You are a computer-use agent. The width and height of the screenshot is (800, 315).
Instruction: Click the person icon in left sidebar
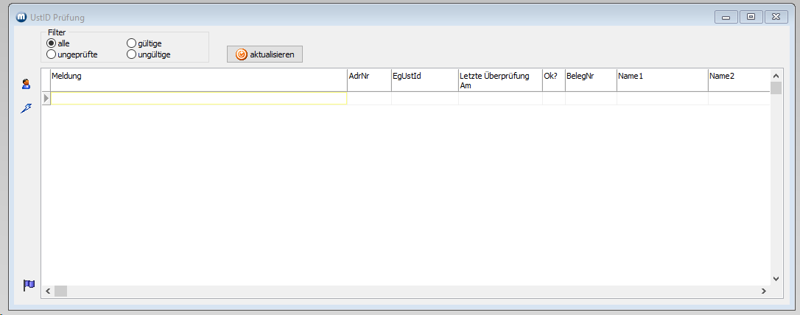(27, 85)
